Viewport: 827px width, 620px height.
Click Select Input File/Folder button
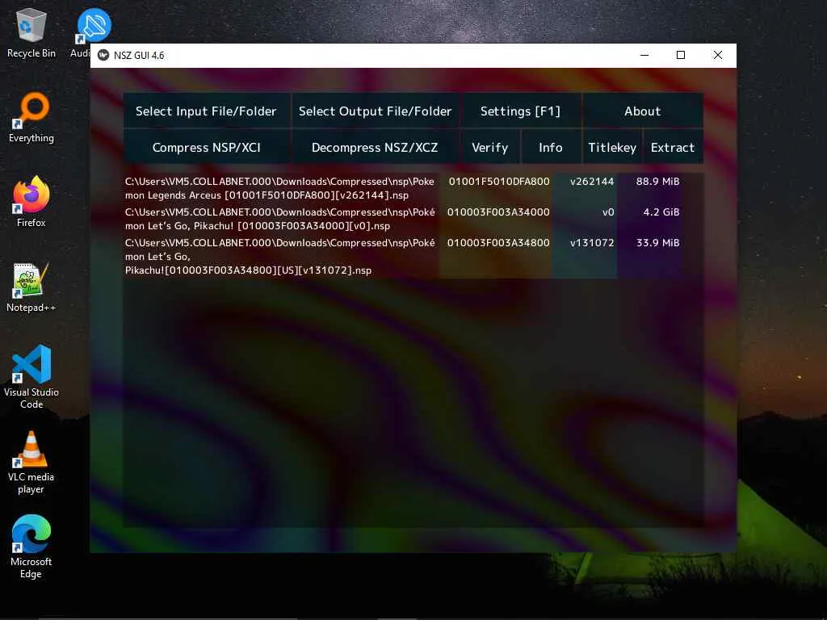point(206,111)
